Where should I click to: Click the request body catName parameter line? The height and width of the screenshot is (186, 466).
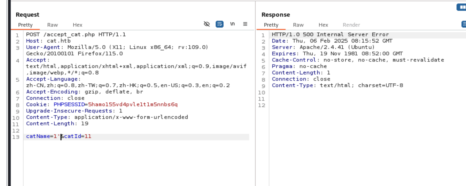59,137
